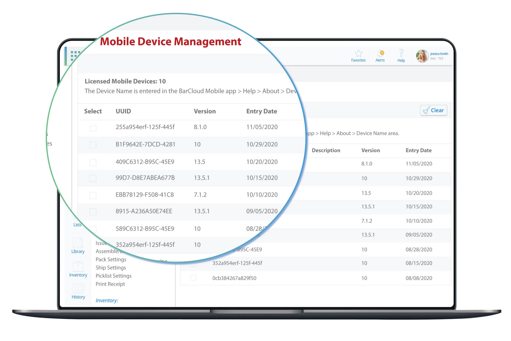
Task: Open Picklist Settings menu entry
Action: [x=114, y=276]
